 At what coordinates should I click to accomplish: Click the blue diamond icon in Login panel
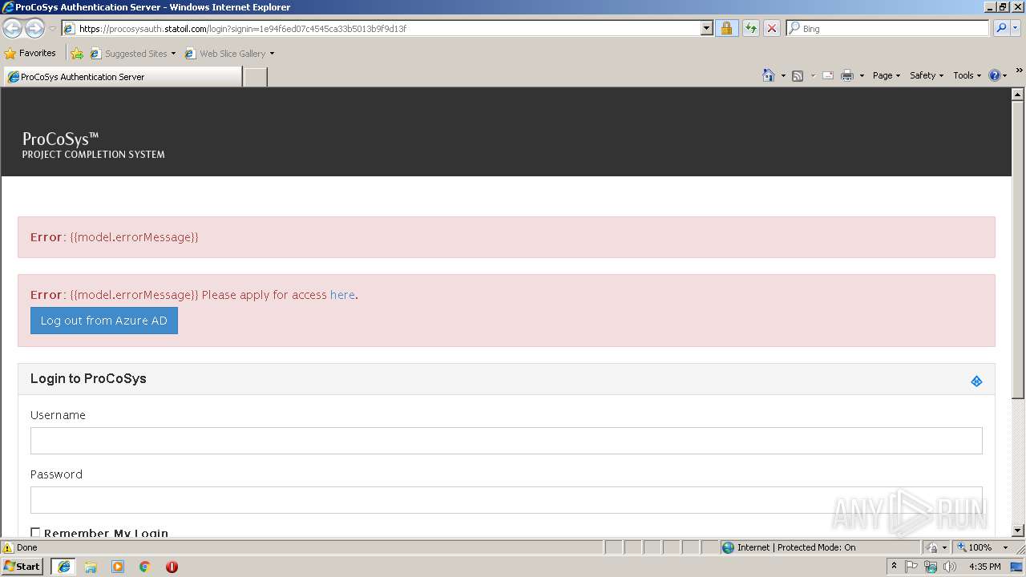(976, 381)
